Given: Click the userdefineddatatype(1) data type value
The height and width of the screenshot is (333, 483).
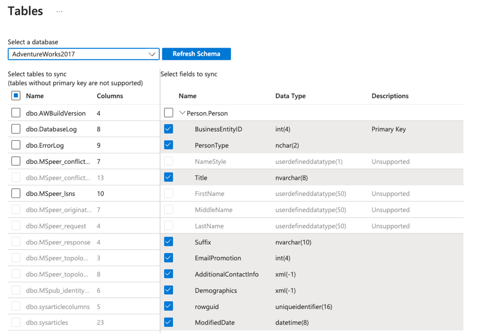Looking at the screenshot, I should (x=309, y=162).
